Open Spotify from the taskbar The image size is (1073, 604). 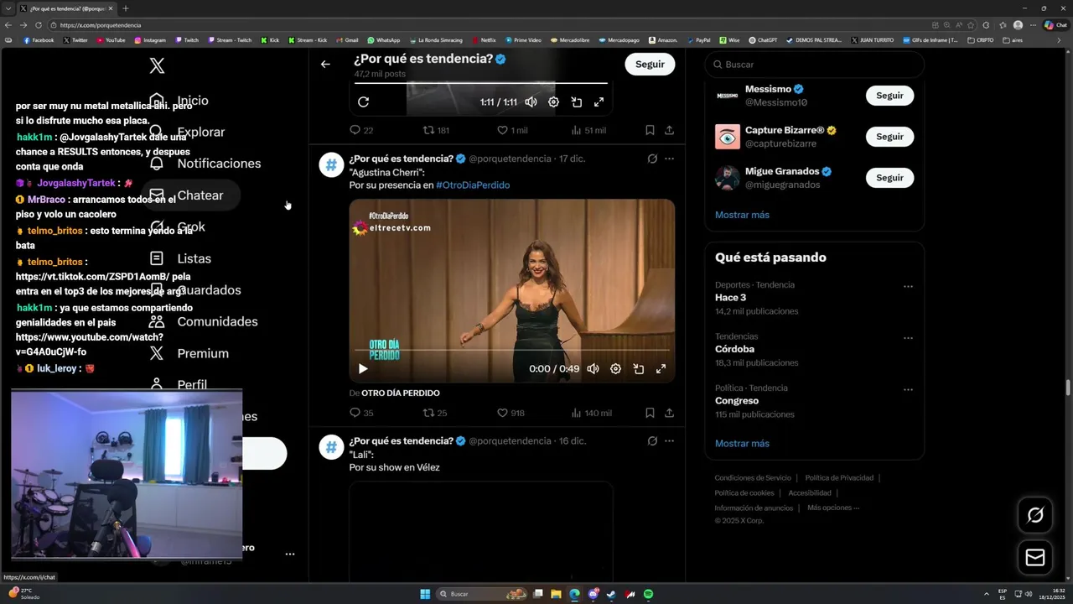648,594
